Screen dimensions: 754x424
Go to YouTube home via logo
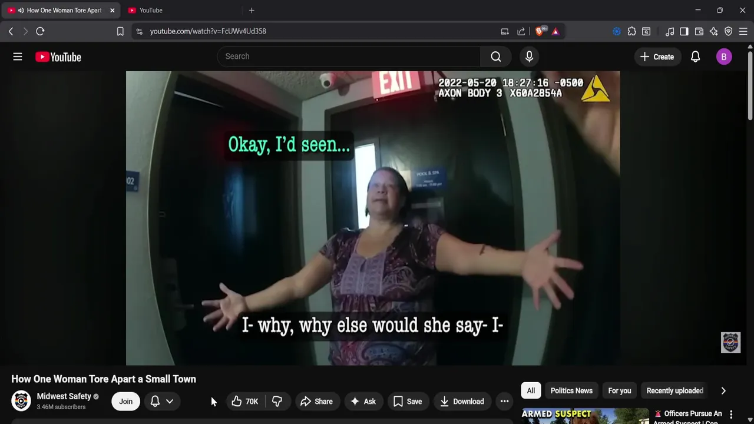pos(58,57)
